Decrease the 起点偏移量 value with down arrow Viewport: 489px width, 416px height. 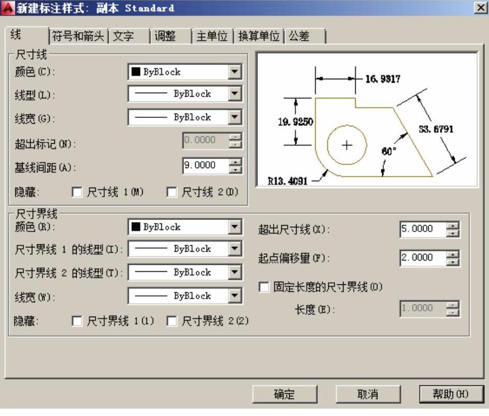pyautogui.click(x=454, y=261)
